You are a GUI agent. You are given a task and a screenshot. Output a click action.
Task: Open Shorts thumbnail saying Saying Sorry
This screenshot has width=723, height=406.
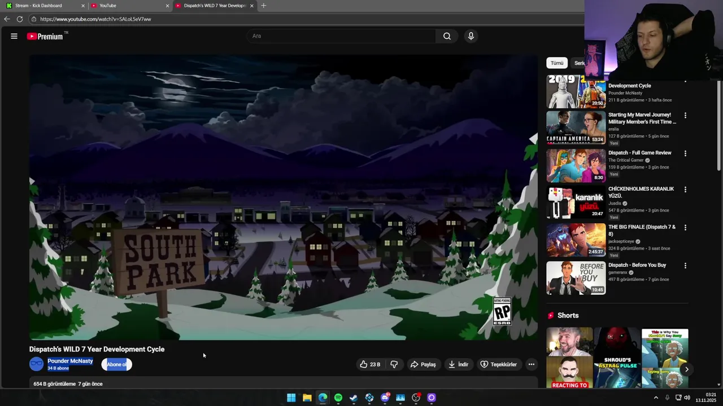tap(665, 358)
